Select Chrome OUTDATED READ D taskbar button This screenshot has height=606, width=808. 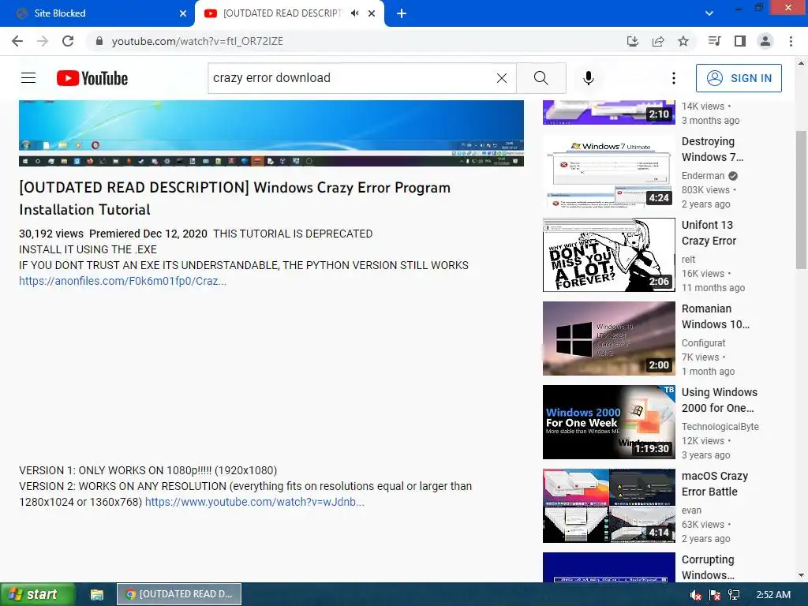pyautogui.click(x=179, y=594)
